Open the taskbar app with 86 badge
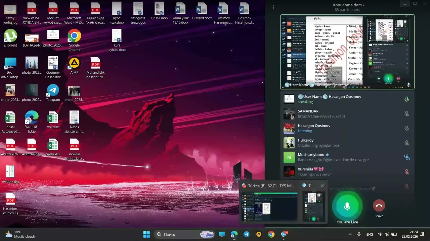 point(284,234)
